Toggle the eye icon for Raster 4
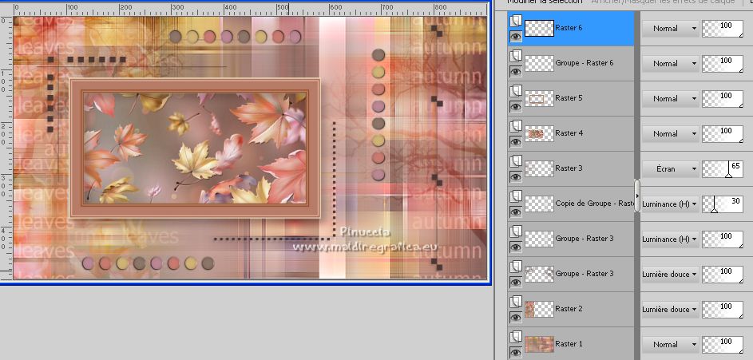This screenshot has width=753, height=360. click(516, 141)
